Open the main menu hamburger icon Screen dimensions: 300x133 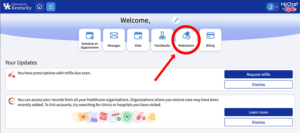pos(51,7)
